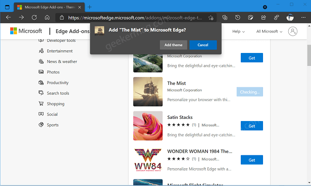Open the Sports category
The image size is (311, 186).
(x=52, y=125)
